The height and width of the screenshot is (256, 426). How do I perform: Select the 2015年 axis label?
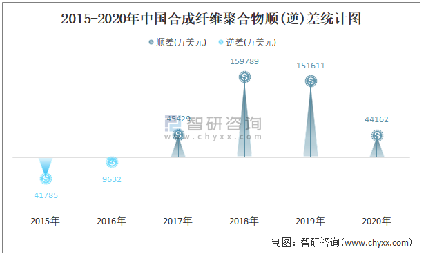(x=45, y=221)
